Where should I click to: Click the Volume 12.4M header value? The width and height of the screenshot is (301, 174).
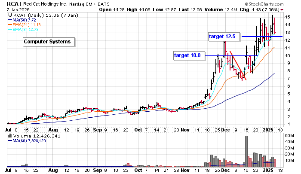click(x=221, y=9)
